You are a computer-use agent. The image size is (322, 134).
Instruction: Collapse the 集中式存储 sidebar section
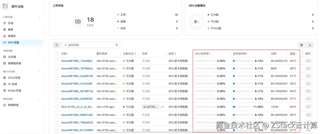(x=40, y=72)
